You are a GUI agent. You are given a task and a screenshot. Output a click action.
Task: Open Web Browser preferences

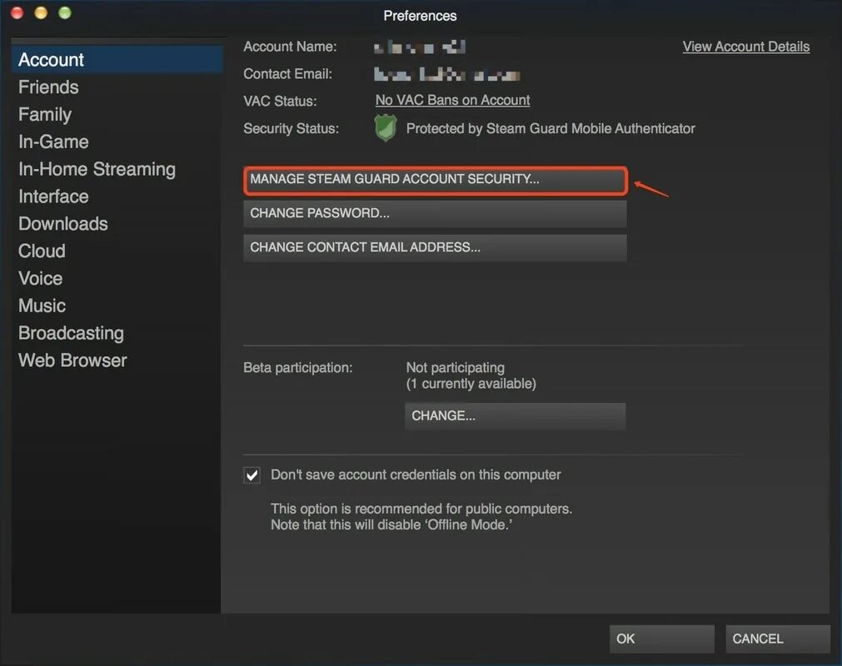(x=72, y=360)
